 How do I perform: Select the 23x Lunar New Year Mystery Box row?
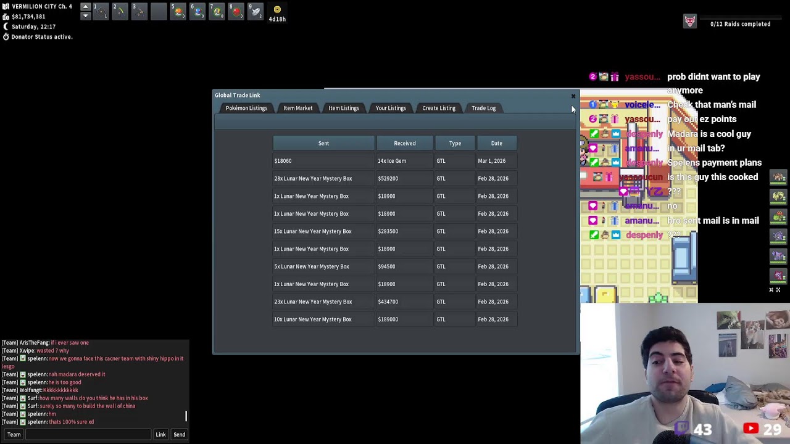395,302
